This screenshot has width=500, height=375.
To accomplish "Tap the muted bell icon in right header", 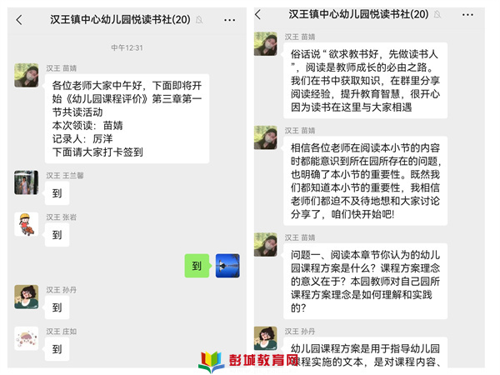I will point(437,14).
